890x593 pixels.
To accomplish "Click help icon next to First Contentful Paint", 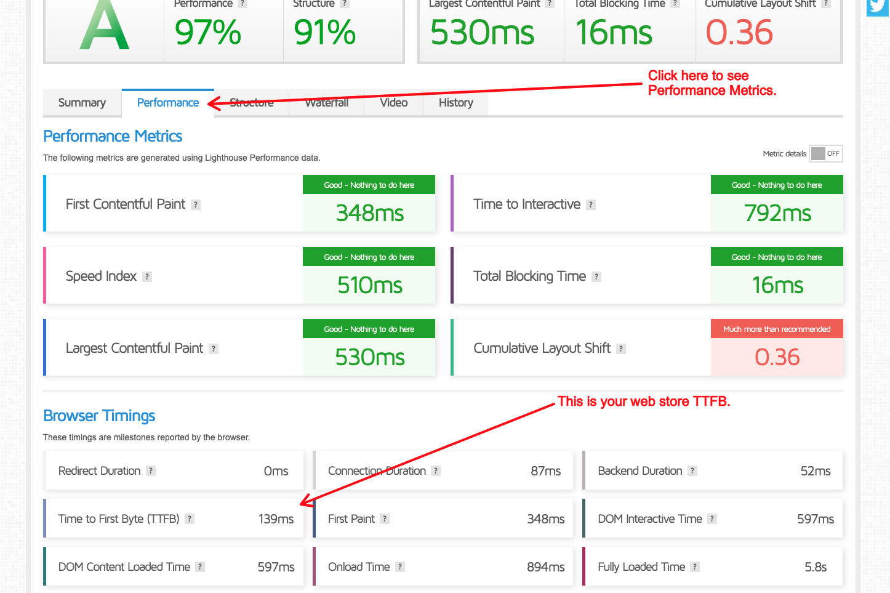I will coord(196,205).
